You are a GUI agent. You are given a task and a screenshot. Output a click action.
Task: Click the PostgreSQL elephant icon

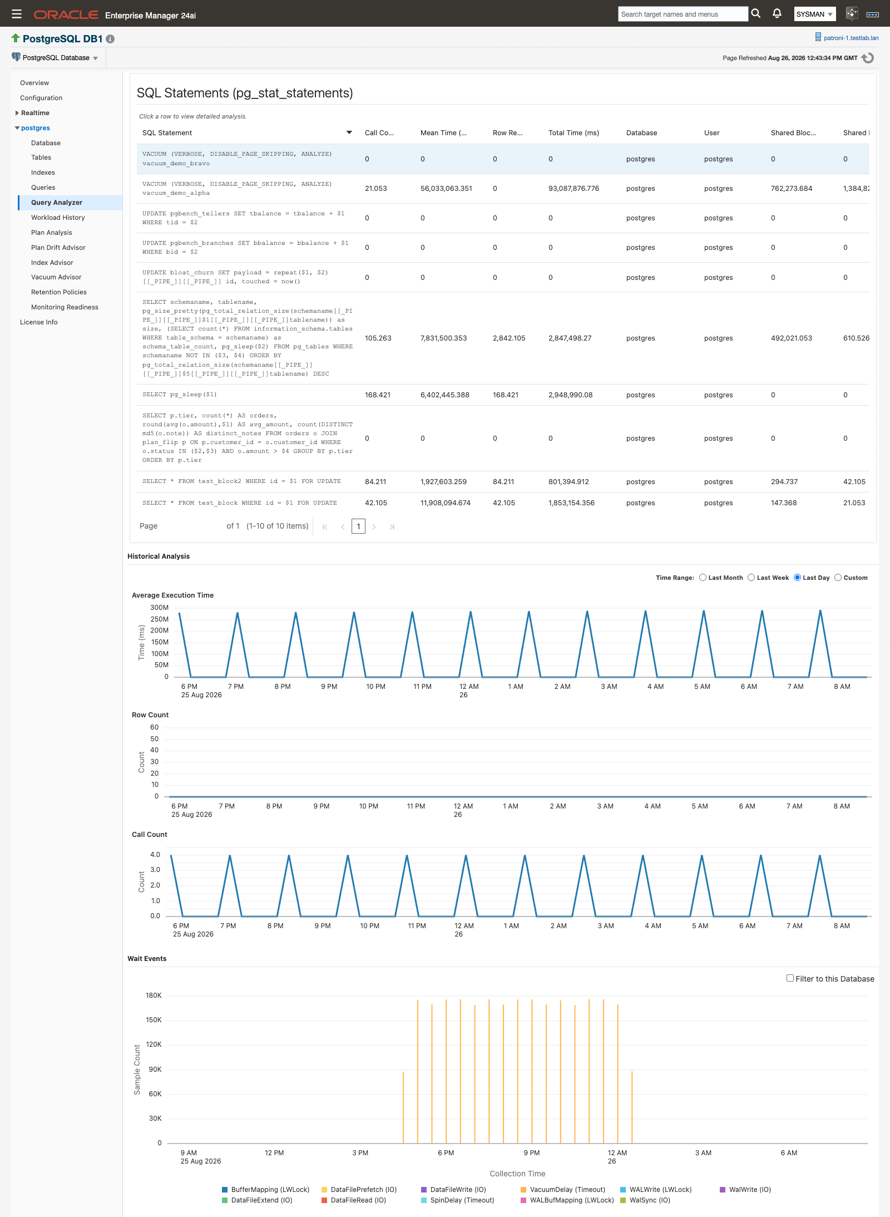pos(16,57)
